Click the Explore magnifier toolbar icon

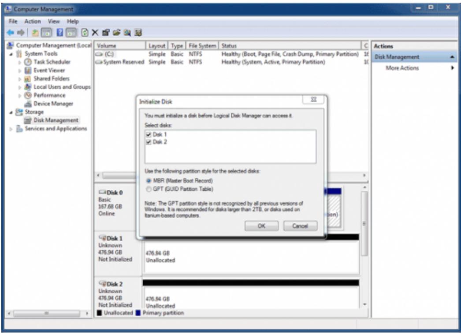[x=127, y=33]
